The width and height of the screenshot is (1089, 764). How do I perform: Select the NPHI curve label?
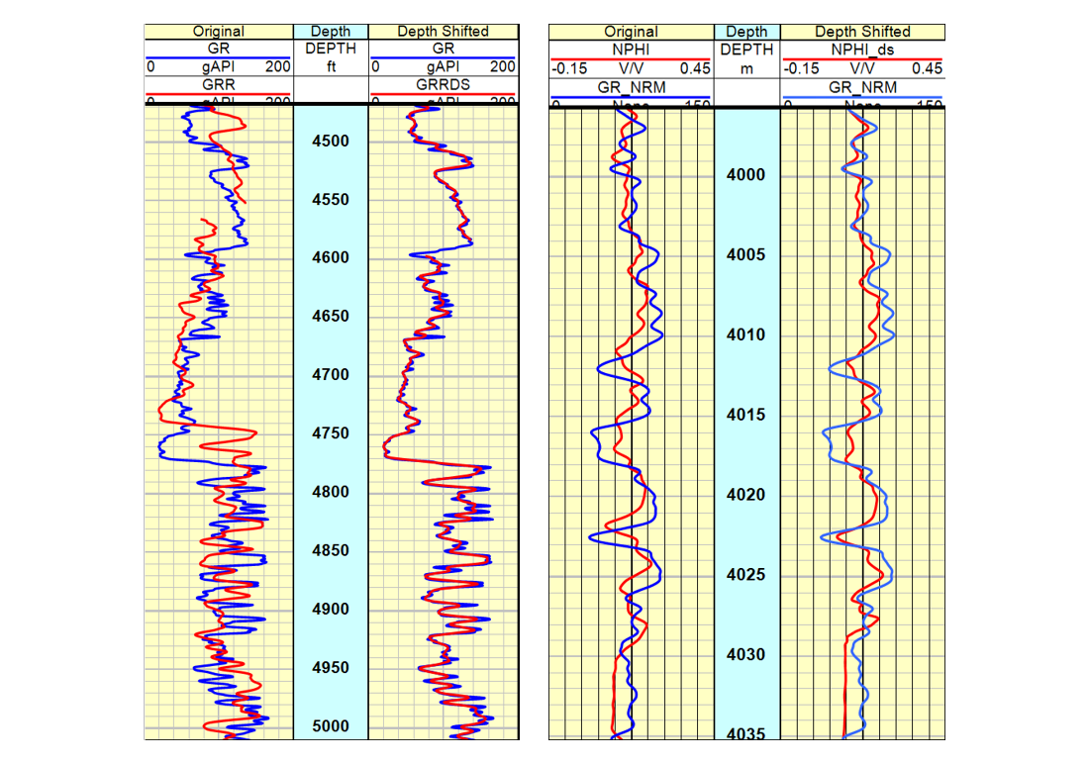[631, 48]
